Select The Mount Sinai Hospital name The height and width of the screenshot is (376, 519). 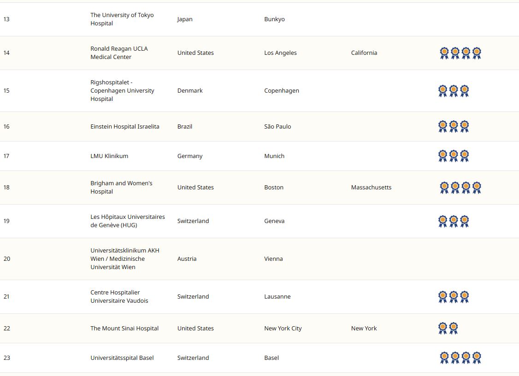coord(124,329)
